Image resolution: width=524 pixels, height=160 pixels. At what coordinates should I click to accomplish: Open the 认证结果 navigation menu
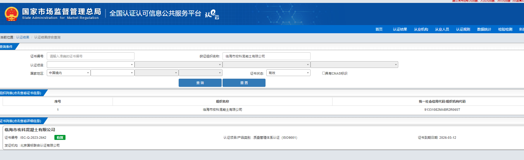pyautogui.click(x=400, y=29)
